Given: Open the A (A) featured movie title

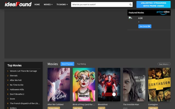Looking at the screenshot, I should coord(140,18).
